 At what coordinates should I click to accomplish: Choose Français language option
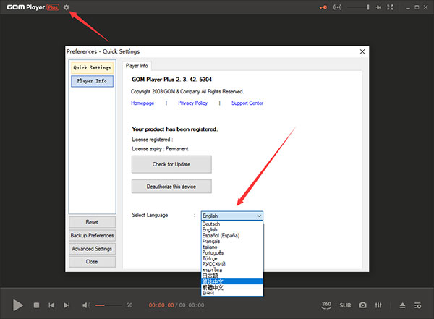(232, 241)
